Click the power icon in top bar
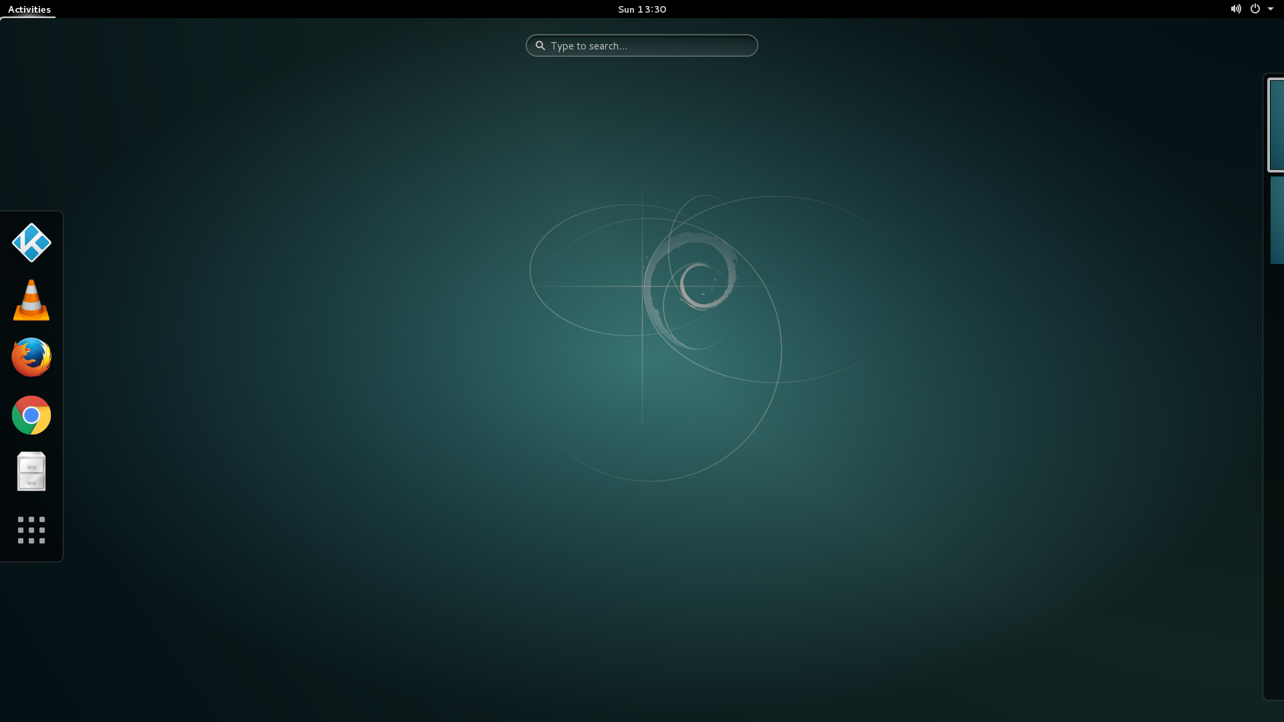Screen dimensions: 1284x722 1255,9
